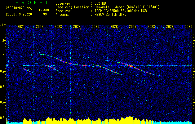Click the 2023 time marker

(58, 27)
